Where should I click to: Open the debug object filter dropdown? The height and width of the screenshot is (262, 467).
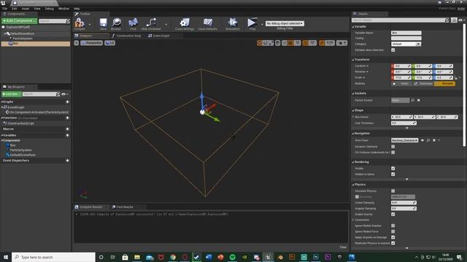pyautogui.click(x=285, y=23)
